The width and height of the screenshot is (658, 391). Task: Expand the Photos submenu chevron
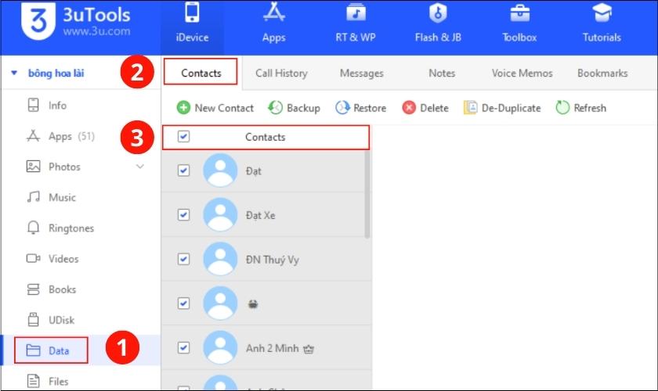(140, 167)
